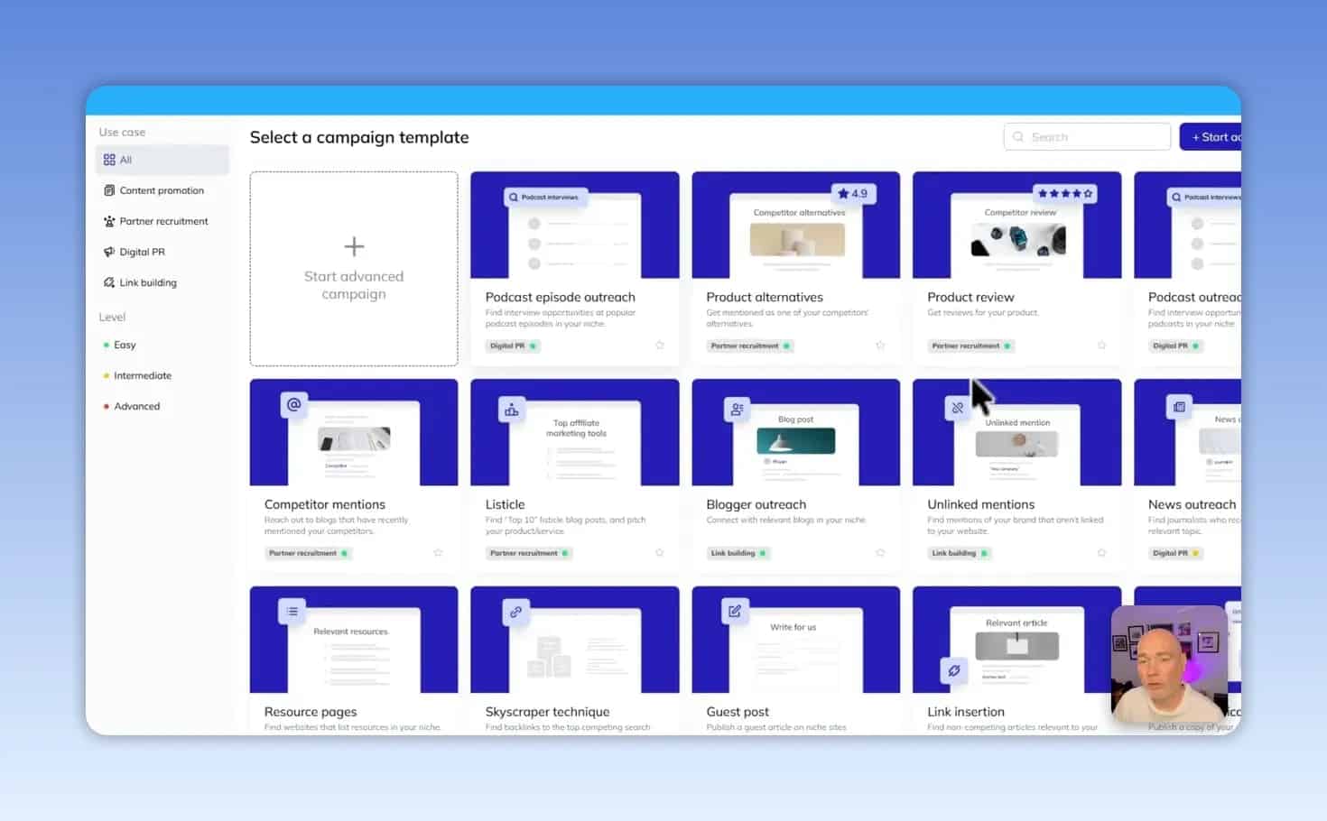Filter templates by Easy level
The image size is (1327, 821).
119,345
